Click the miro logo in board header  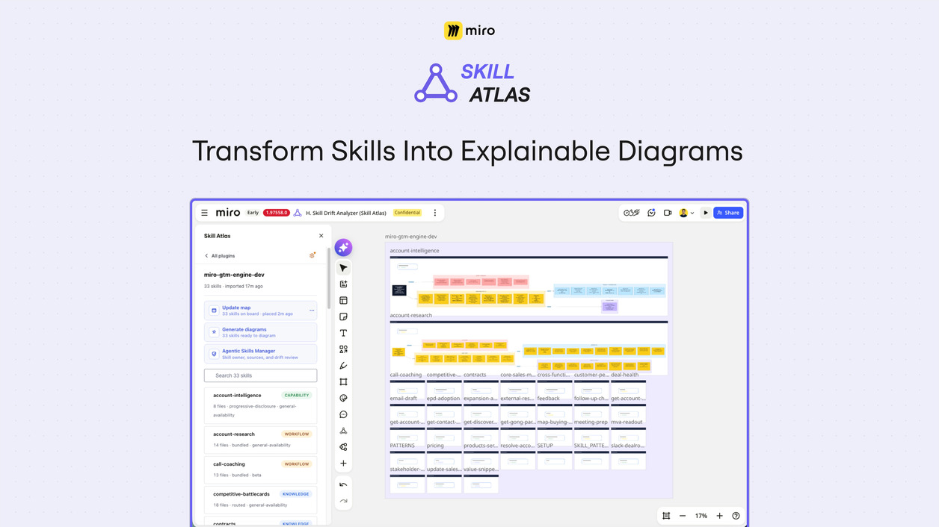click(x=228, y=213)
